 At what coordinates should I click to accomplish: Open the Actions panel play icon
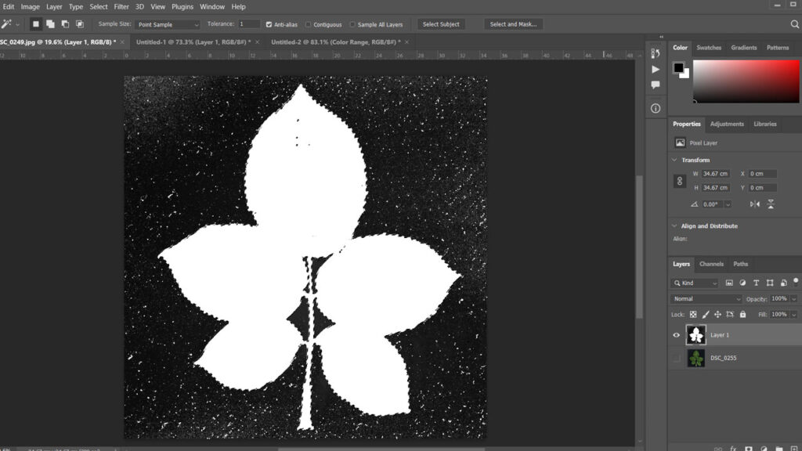[656, 69]
